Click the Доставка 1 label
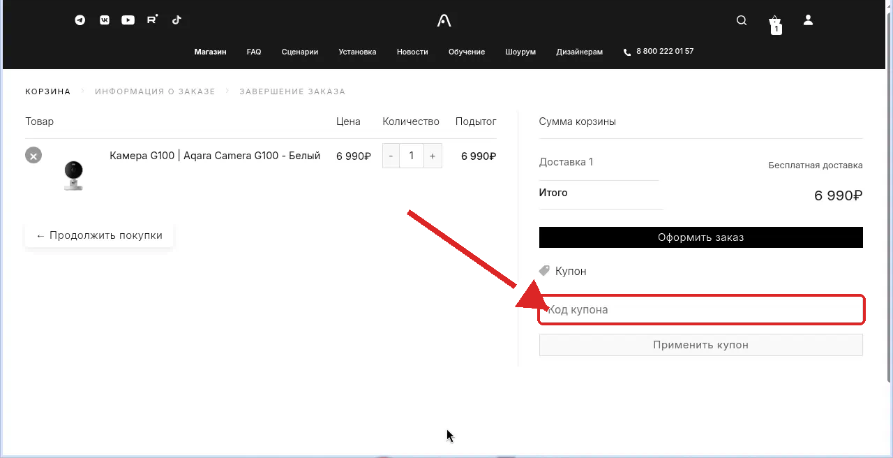 click(x=566, y=162)
